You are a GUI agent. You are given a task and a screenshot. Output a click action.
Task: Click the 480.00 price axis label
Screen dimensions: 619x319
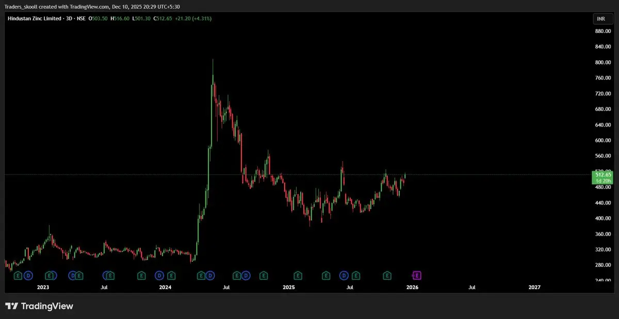[603, 187]
